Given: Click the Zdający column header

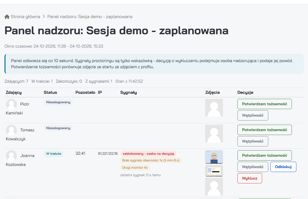Looking at the screenshot, I should [14, 92].
